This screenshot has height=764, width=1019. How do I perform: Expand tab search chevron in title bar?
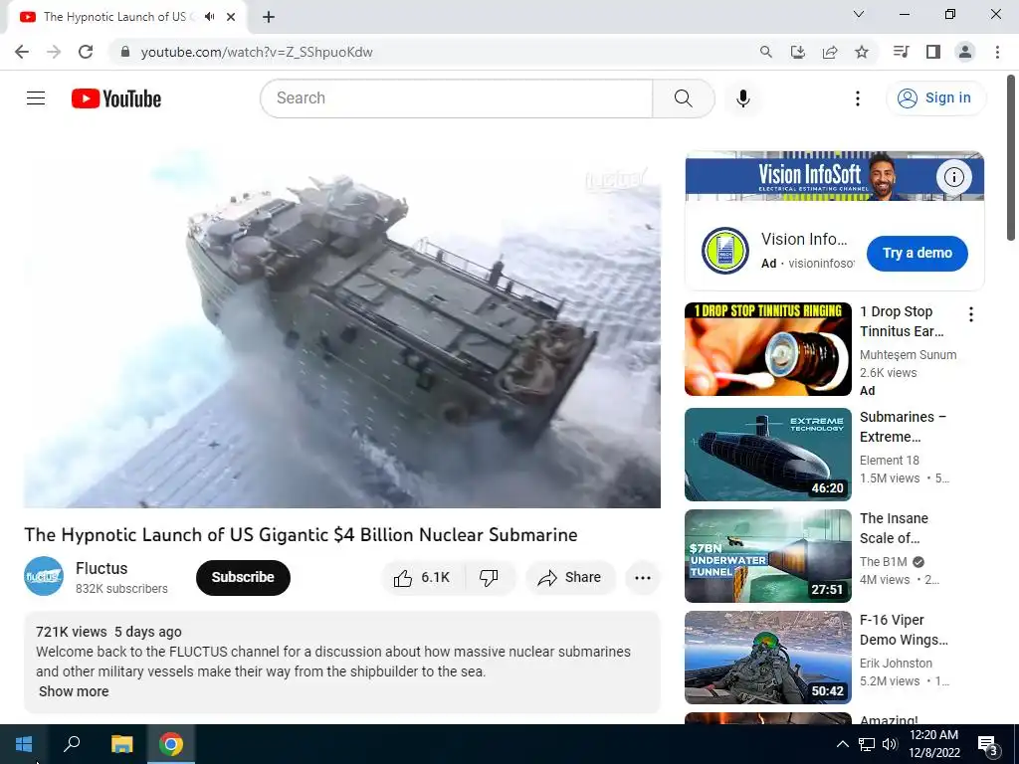click(x=859, y=14)
